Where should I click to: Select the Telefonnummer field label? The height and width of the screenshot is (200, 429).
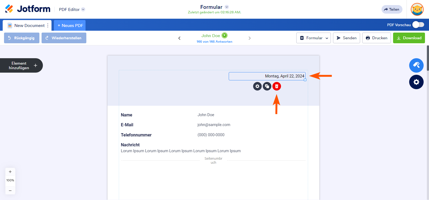136,135
